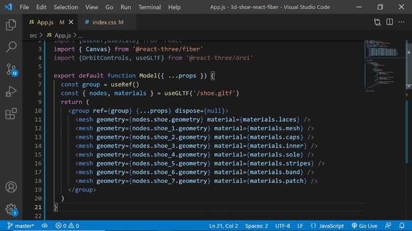Change indentation via Spaces: 2

pyautogui.click(x=256, y=226)
